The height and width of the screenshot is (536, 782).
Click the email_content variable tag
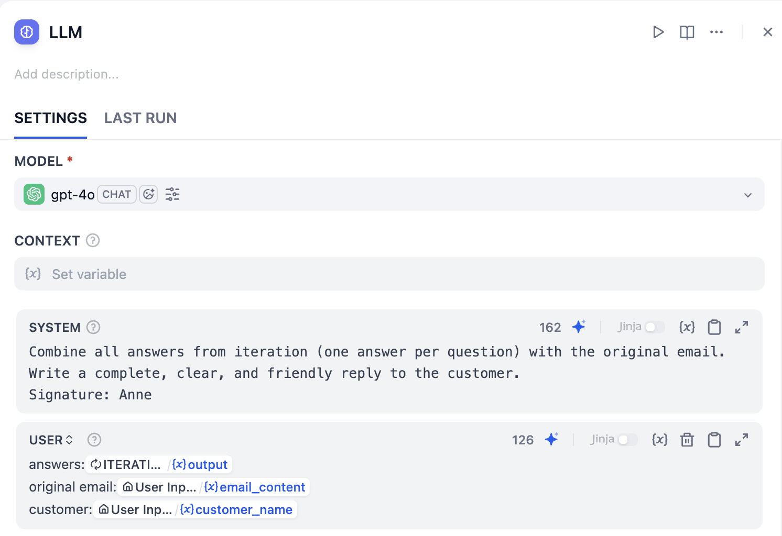point(256,487)
